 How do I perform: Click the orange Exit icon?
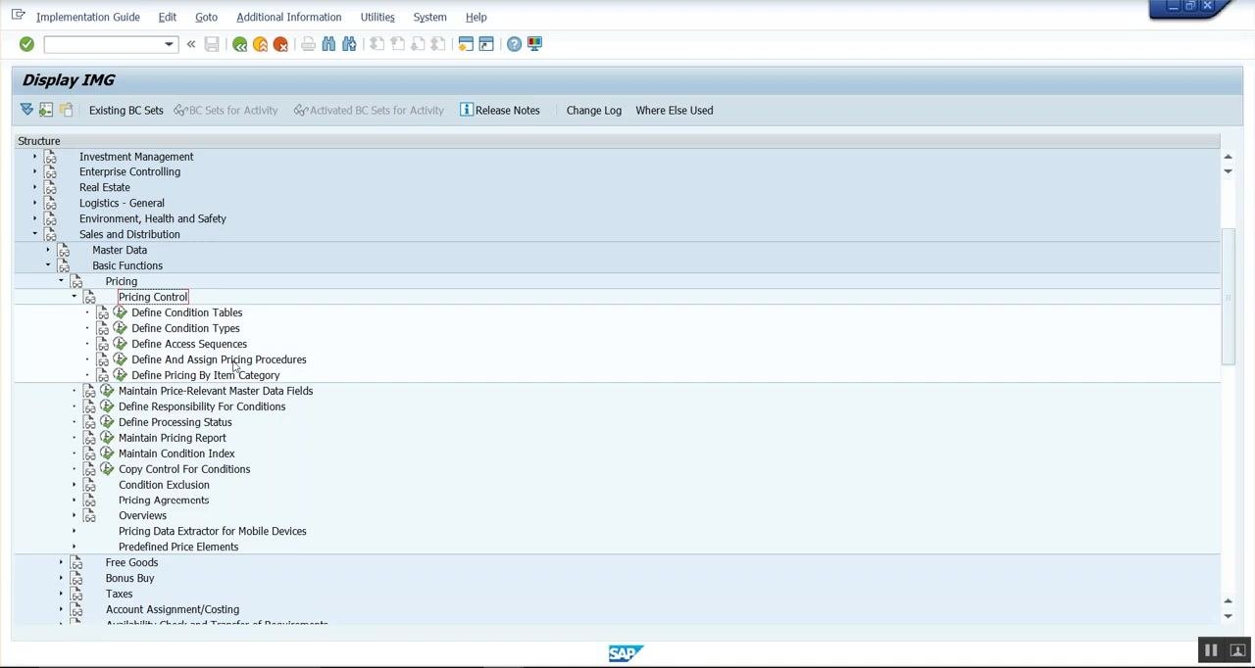[x=260, y=44]
